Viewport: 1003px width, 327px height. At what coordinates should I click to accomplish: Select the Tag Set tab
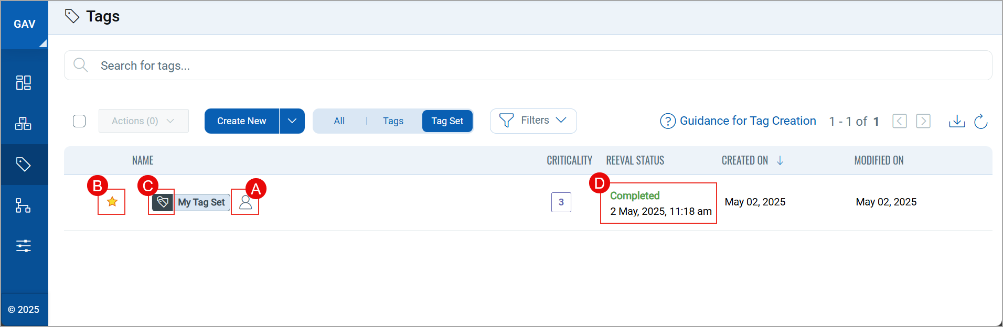(447, 121)
